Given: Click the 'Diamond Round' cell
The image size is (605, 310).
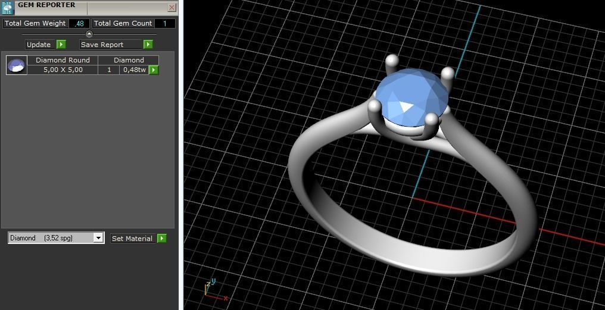Looking at the screenshot, I should point(63,60).
